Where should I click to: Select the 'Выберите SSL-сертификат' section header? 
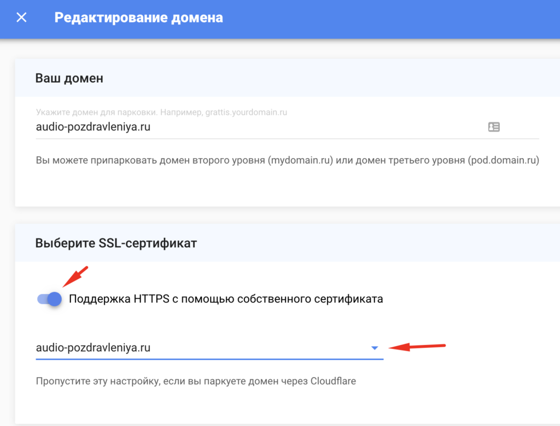click(x=116, y=243)
